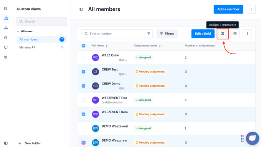Viewport: 261px width, 147px height.
Task: Open the members people icon in sidebar
Action: (x=6, y=18)
